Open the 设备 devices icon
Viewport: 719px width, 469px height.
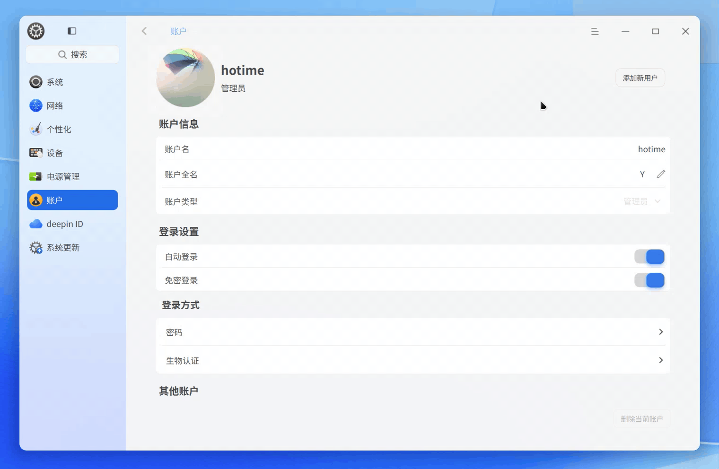36,153
